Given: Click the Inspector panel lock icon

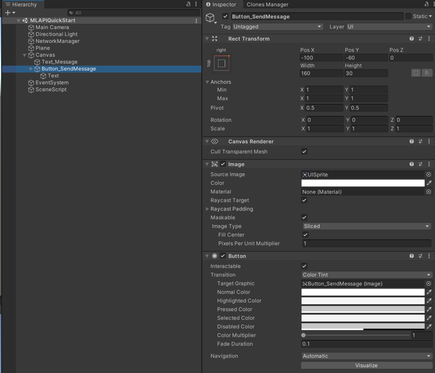Looking at the screenshot, I should (x=427, y=4).
